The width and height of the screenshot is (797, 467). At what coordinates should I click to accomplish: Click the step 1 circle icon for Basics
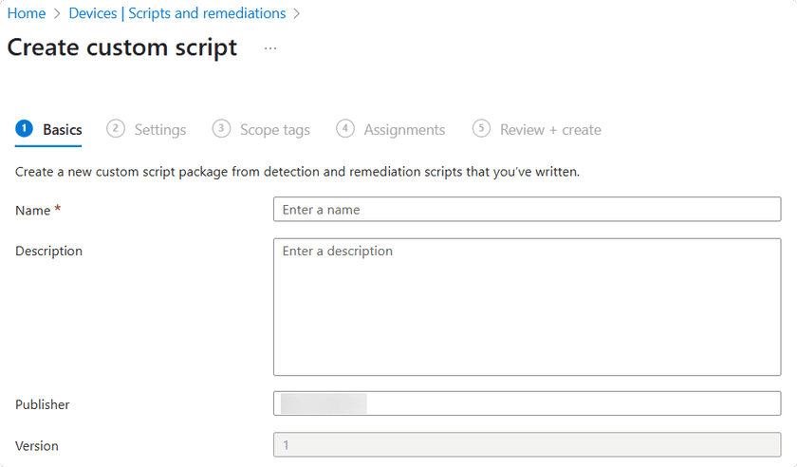[24, 129]
